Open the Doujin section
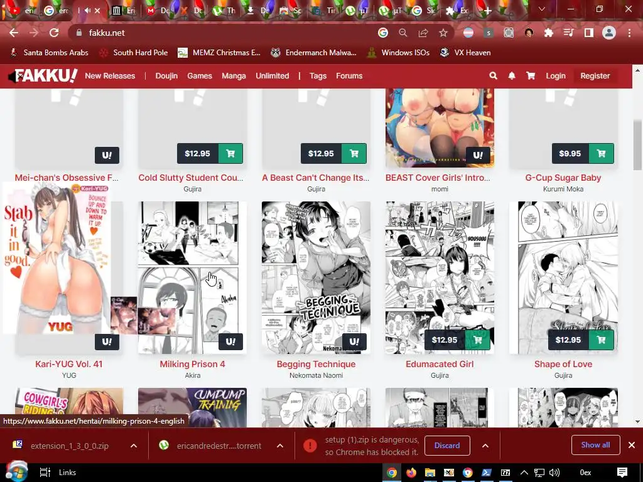The width and height of the screenshot is (643, 482). pyautogui.click(x=166, y=76)
